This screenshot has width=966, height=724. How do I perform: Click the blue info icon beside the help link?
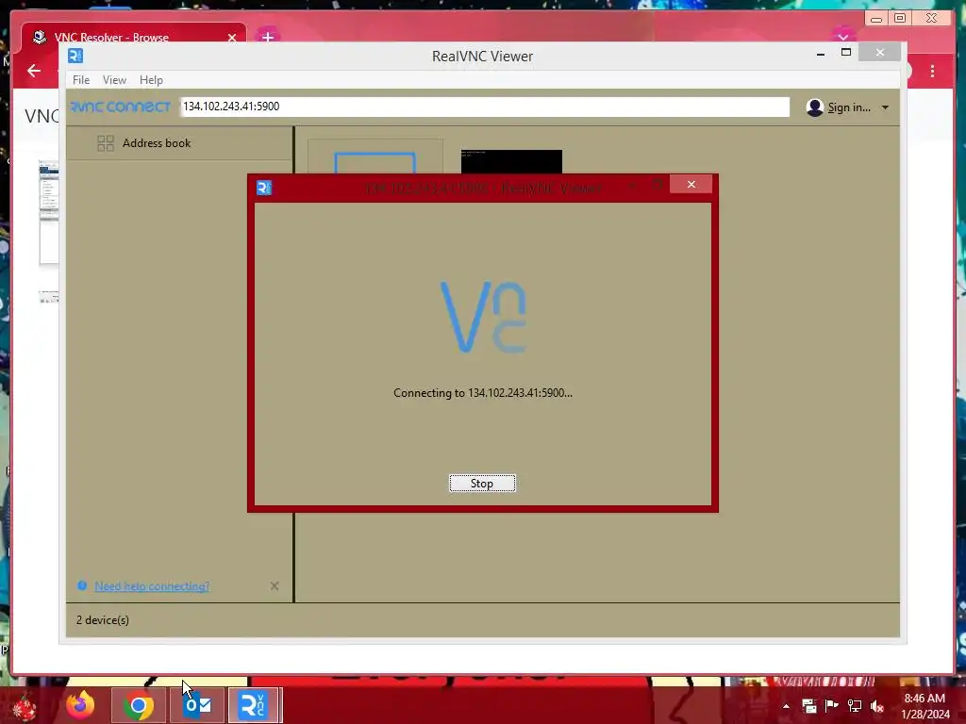pos(82,585)
